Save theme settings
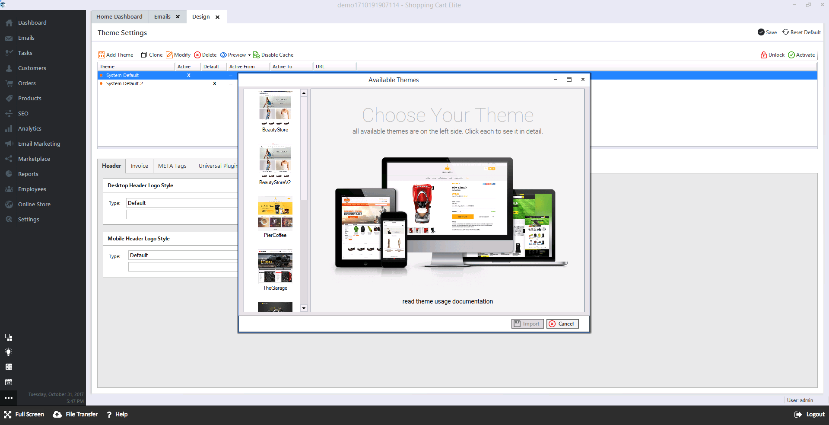Viewport: 829px width, 425px height. pyautogui.click(x=767, y=32)
